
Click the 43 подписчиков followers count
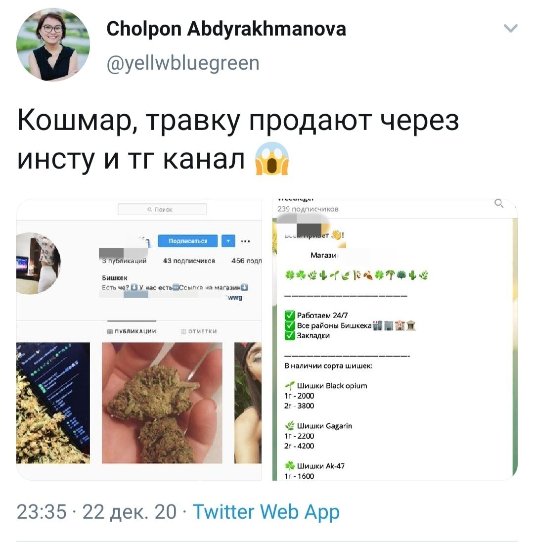click(189, 261)
